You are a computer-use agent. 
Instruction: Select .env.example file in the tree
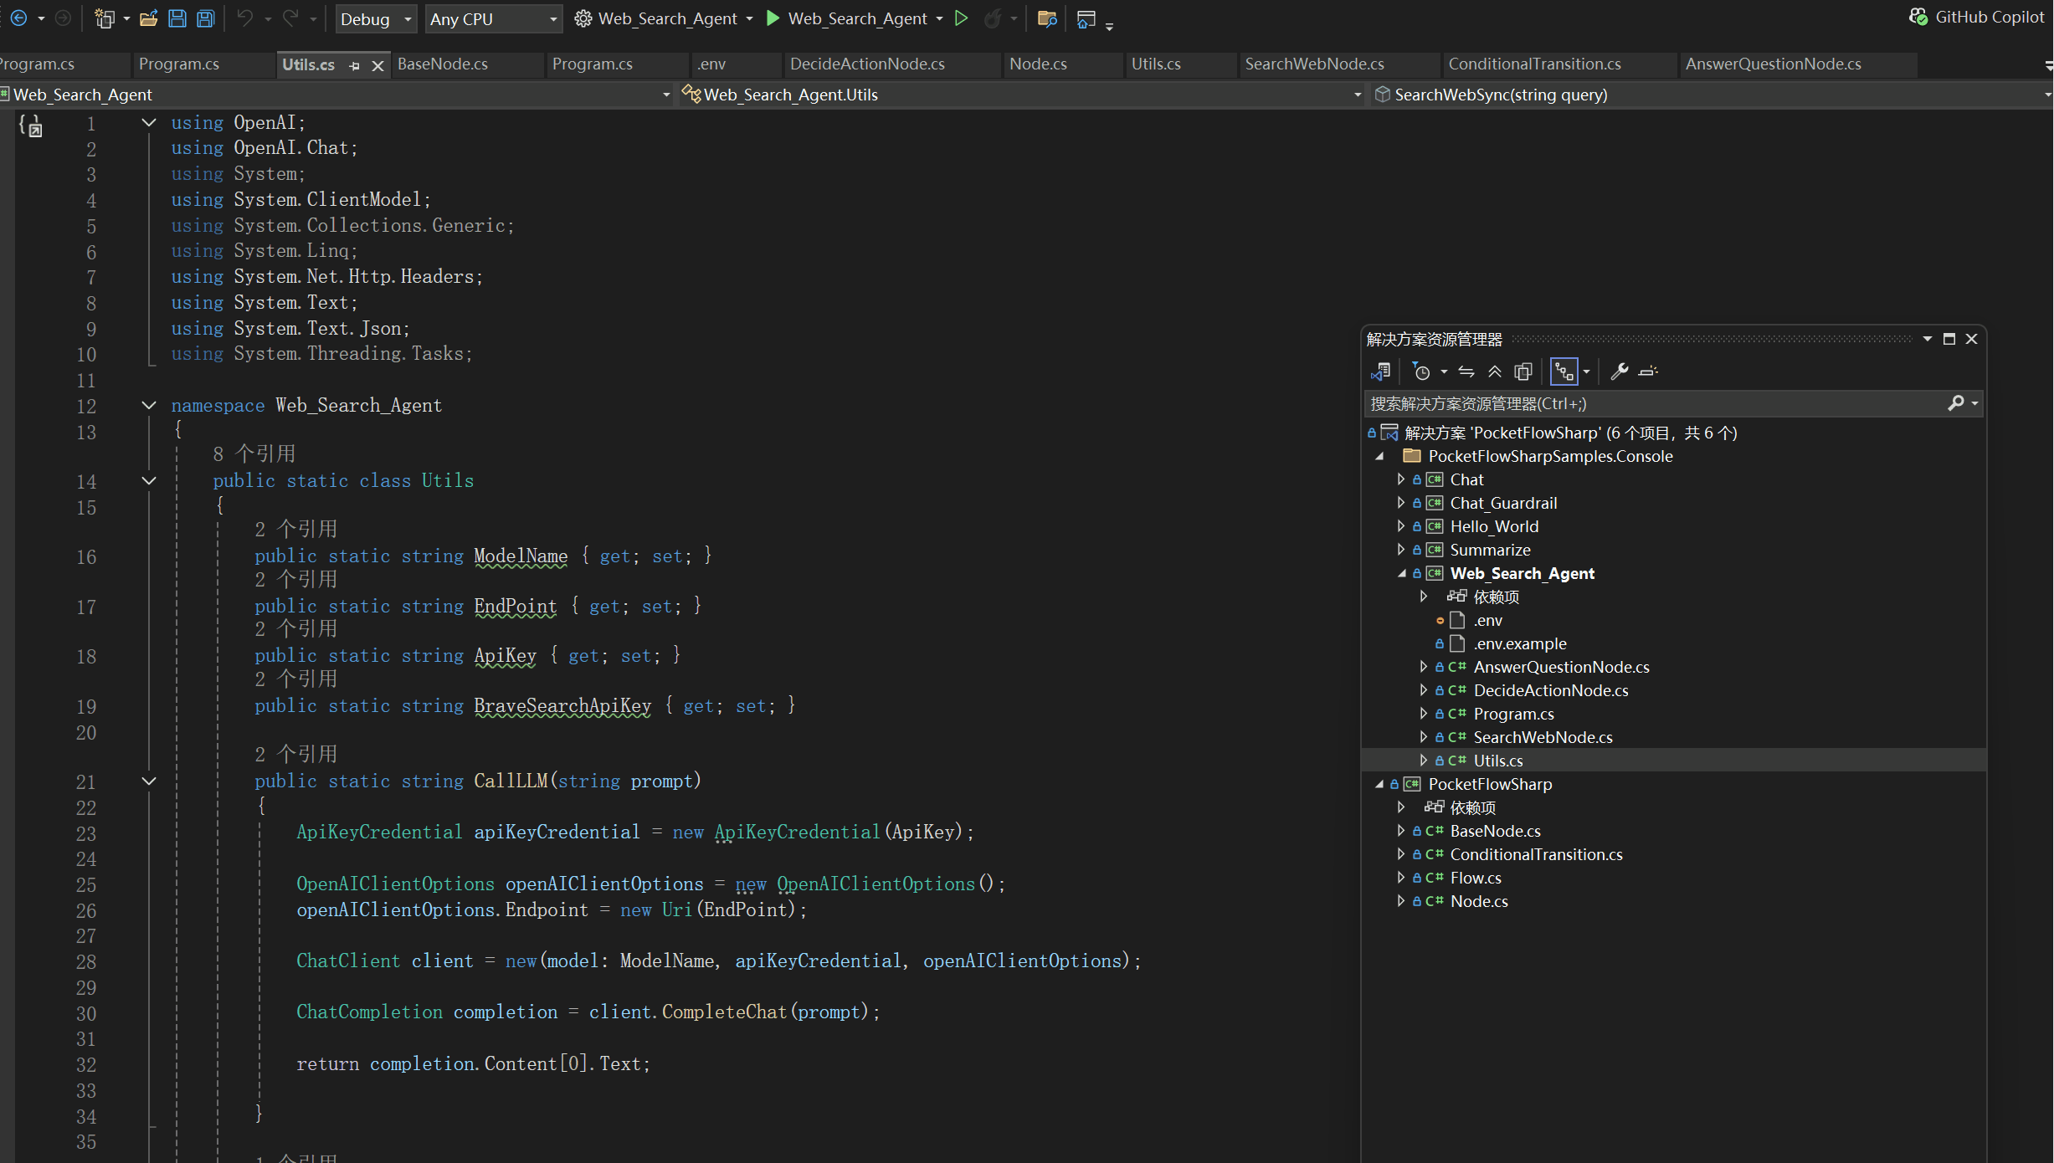[1519, 643]
